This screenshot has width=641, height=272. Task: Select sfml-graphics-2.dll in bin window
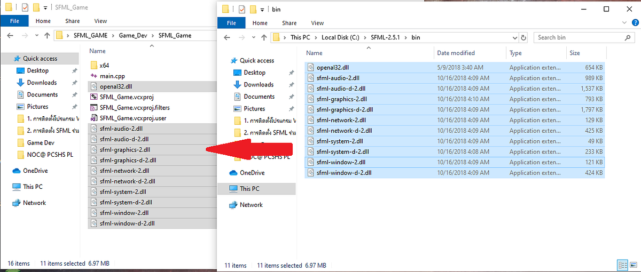(455, 99)
